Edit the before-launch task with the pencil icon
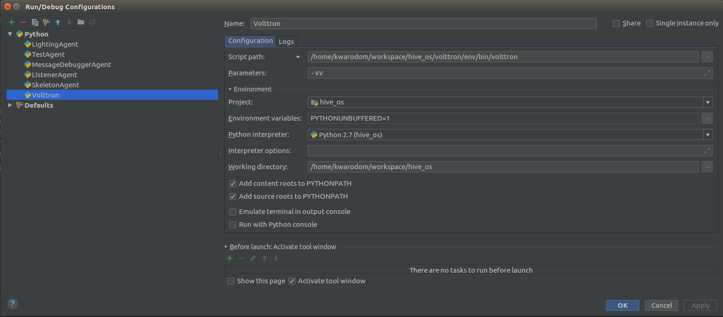Screen dimensions: 723x317 253,258
